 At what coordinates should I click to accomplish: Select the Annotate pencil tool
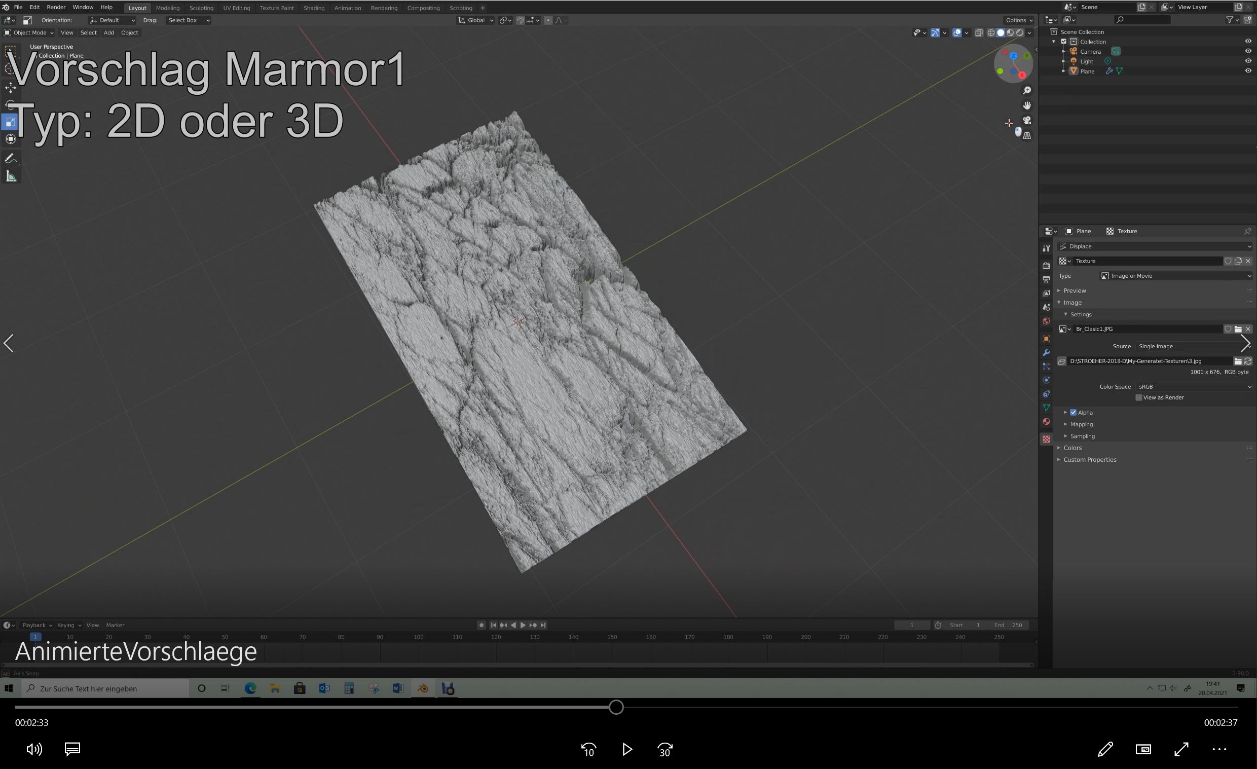[x=11, y=159]
